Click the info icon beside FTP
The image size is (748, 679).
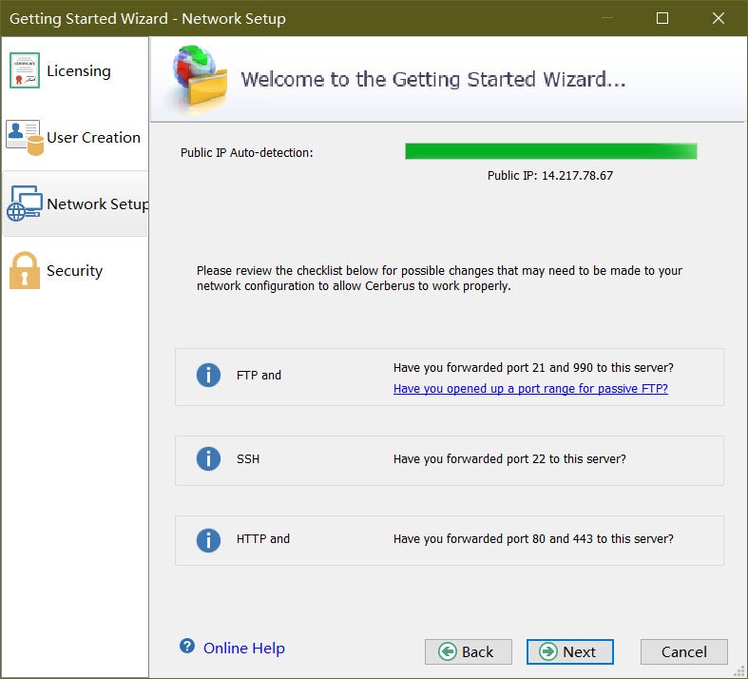(208, 375)
